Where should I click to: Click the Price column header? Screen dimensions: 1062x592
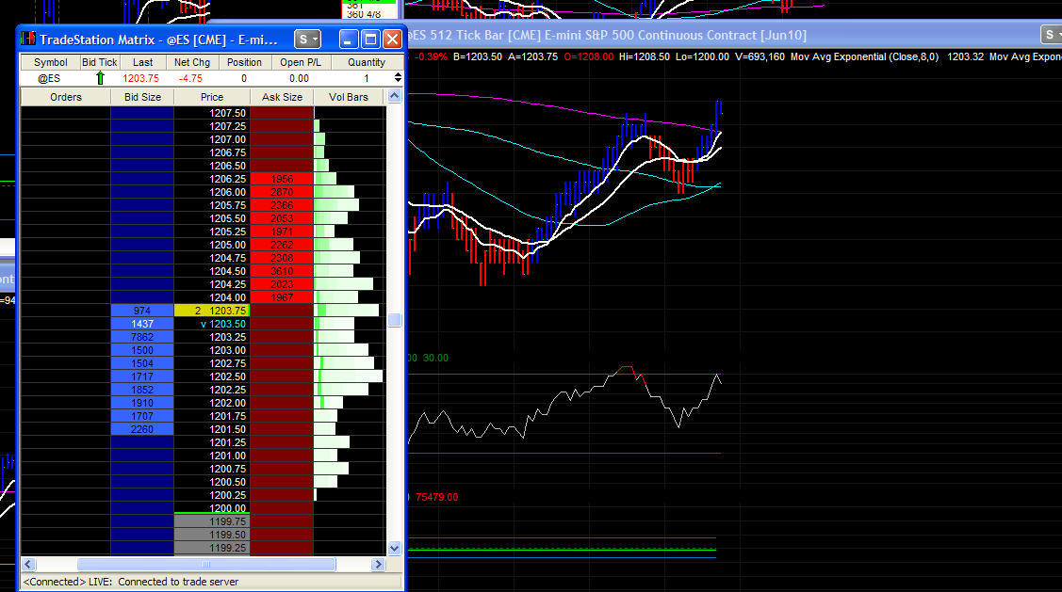click(212, 98)
